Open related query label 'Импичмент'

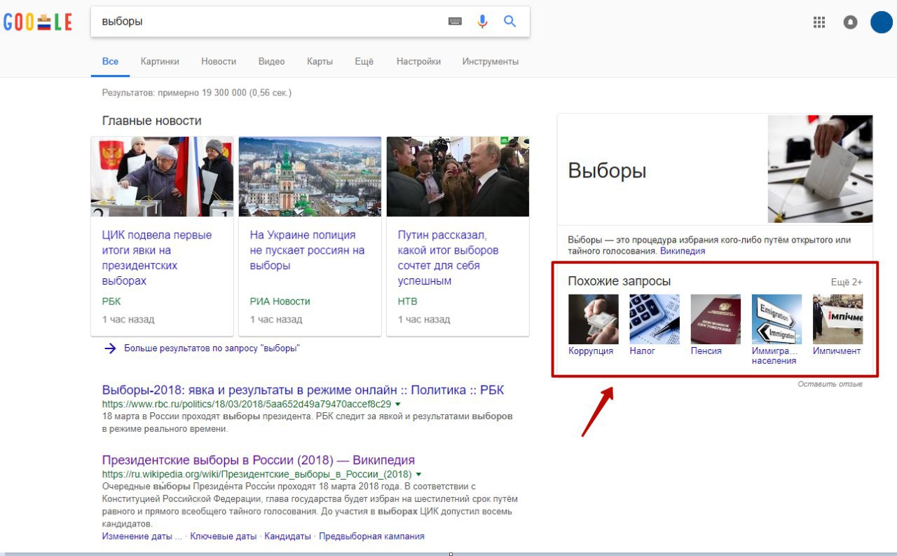pos(837,351)
